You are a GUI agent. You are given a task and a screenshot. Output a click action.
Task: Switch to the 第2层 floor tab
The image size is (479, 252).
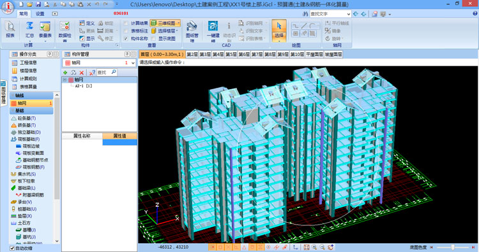[192, 54]
